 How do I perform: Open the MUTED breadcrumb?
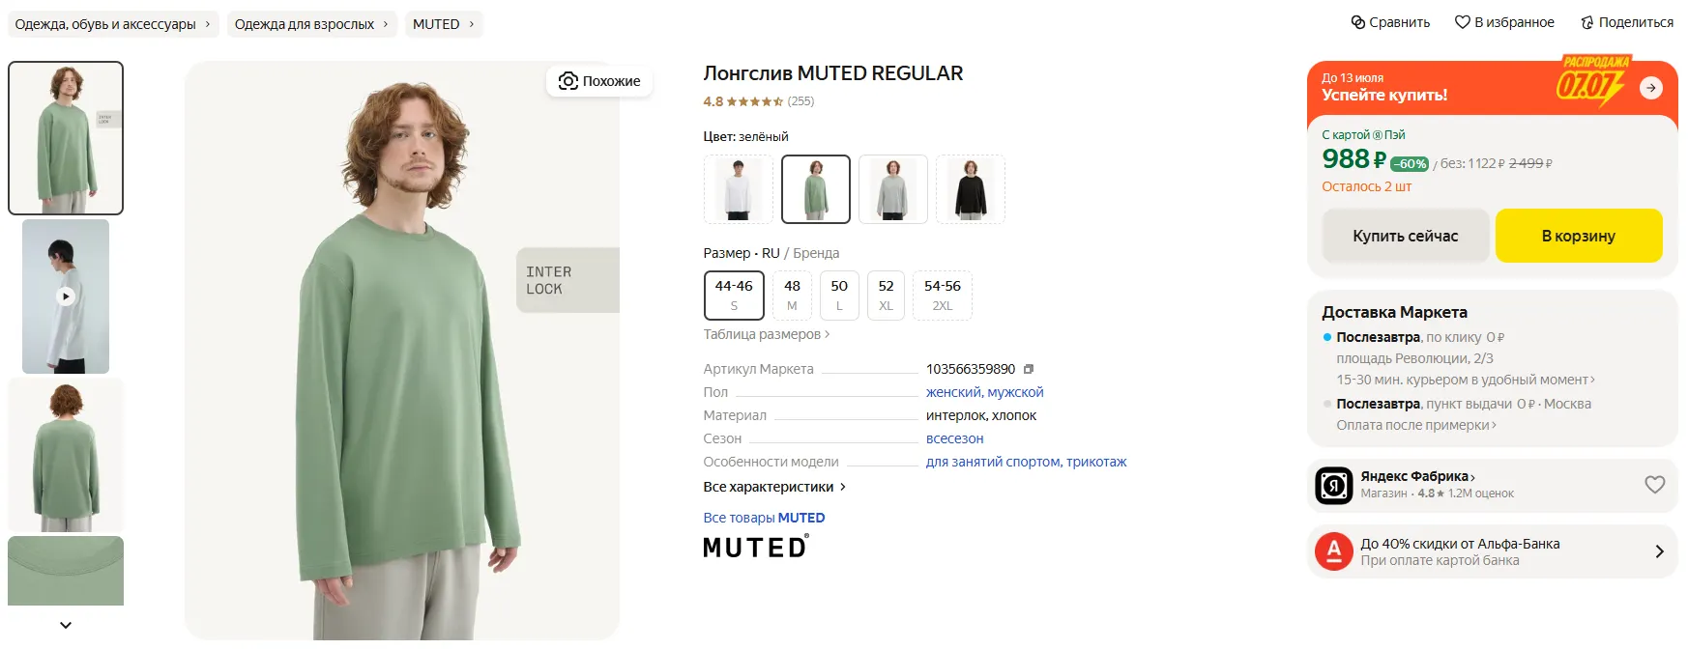point(443,24)
